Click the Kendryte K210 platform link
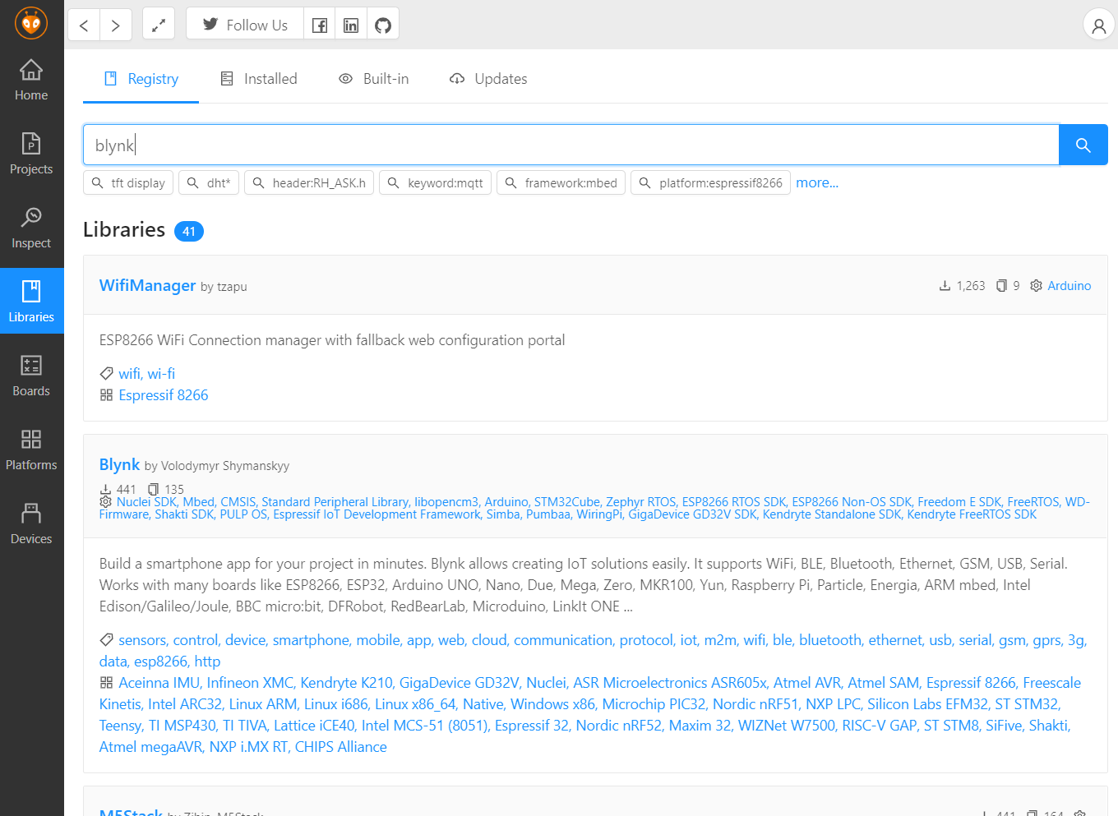 pos(346,683)
